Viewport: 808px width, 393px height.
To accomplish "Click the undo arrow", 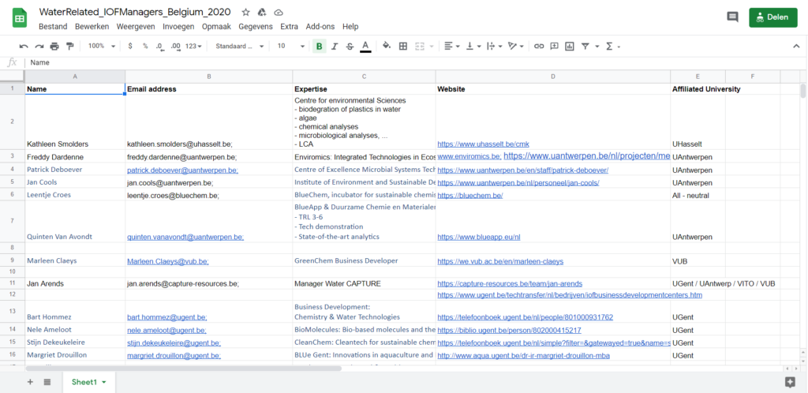I will point(24,47).
